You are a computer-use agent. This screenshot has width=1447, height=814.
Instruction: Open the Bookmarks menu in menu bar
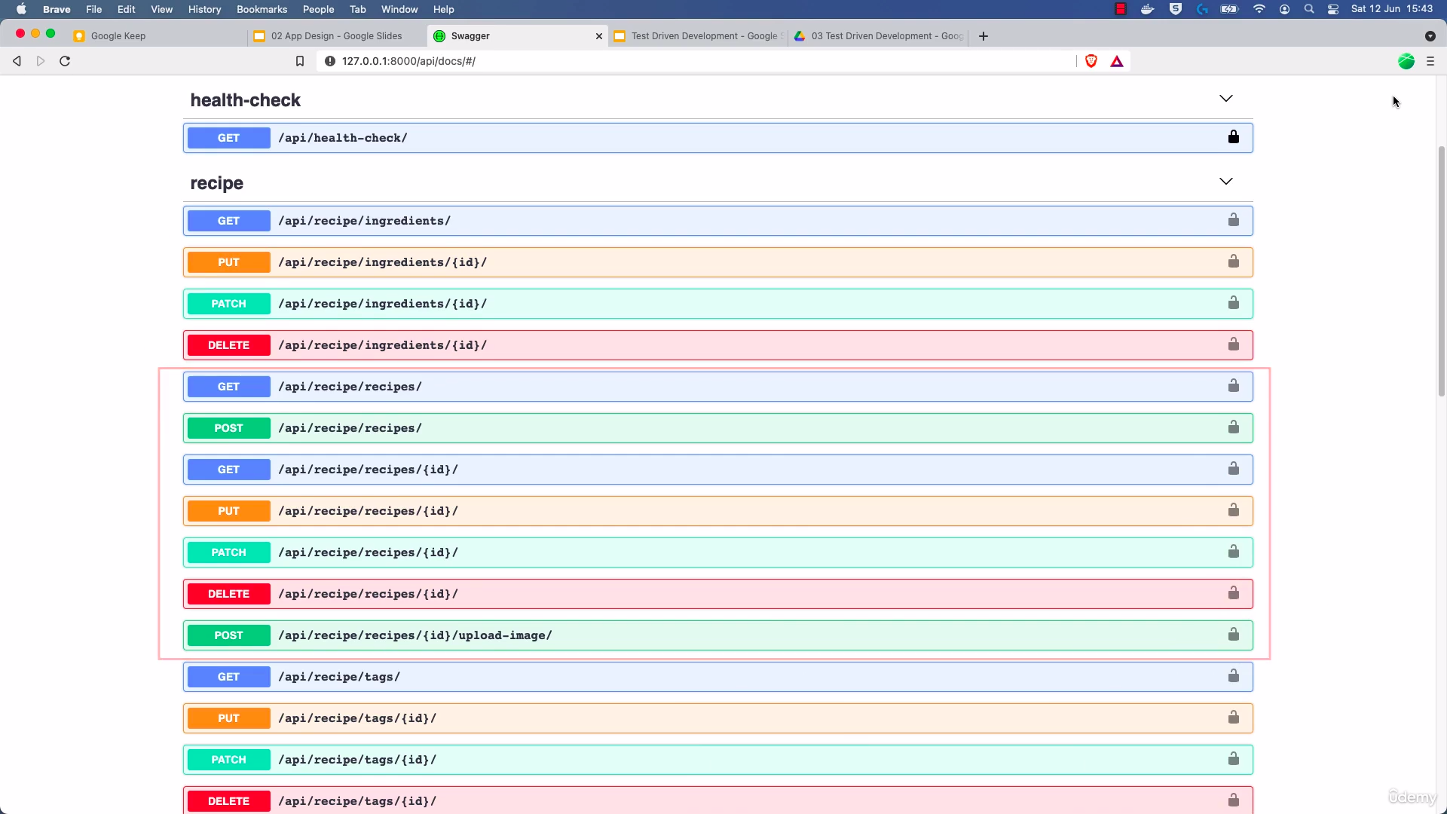coord(262,9)
